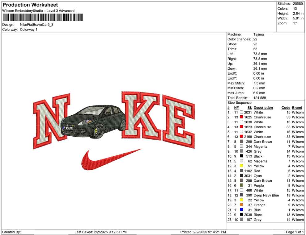This screenshot has height=235, width=306.
Task: Click the swatch beside 344 Magenta
Action: point(241,146)
